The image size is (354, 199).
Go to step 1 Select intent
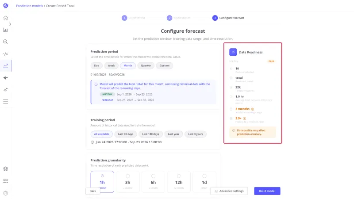pos(133,18)
